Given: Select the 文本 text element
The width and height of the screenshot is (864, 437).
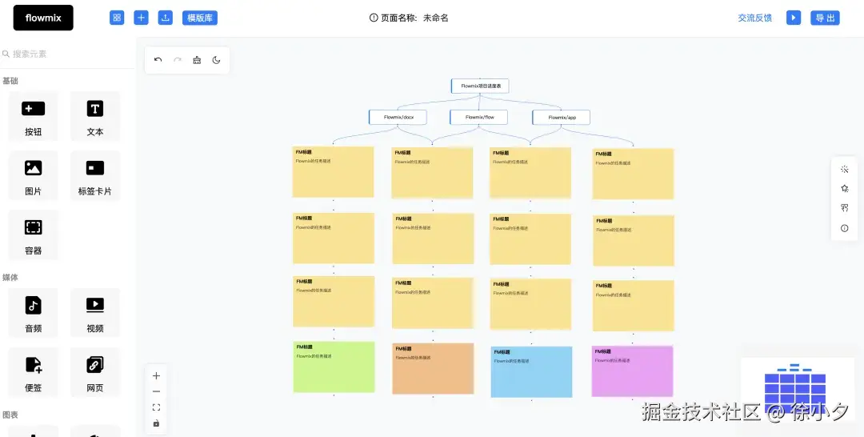Looking at the screenshot, I should pos(94,116).
